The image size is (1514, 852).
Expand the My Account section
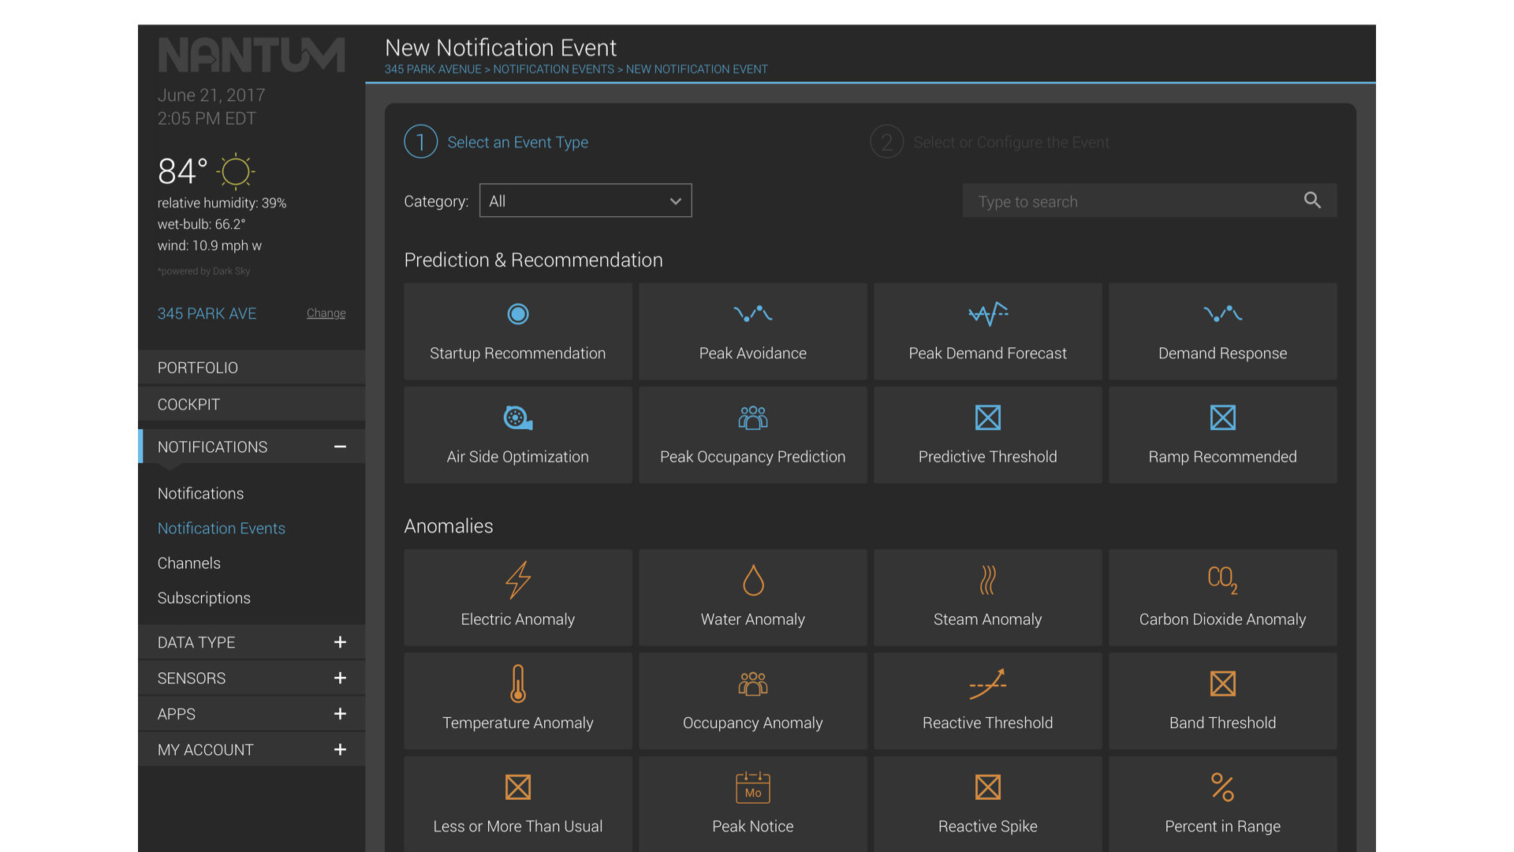point(340,749)
